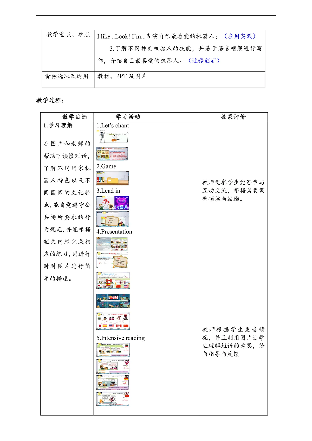Click the '教师观察学生能否参与' evaluation text
Screen dimensions: 312x441
(233, 182)
